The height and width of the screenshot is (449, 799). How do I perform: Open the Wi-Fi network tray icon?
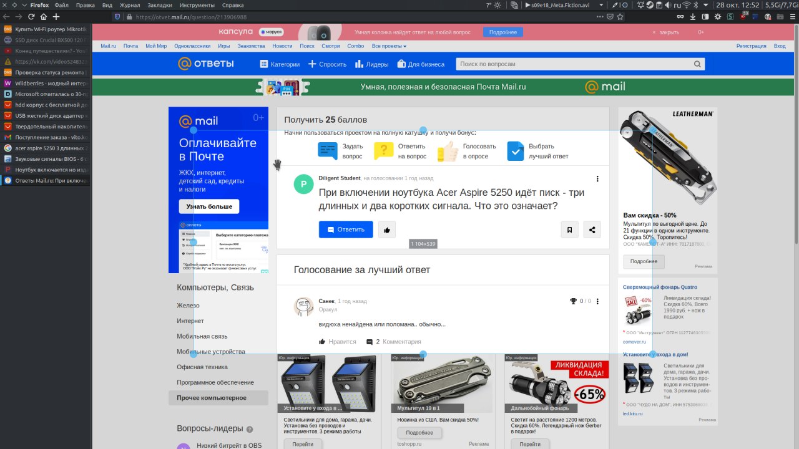point(687,5)
